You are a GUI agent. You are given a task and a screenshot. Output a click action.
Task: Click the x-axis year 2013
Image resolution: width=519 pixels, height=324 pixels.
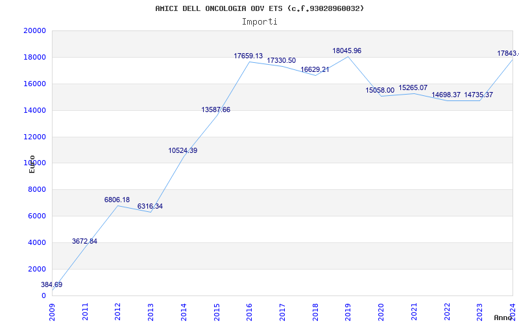coord(151,312)
